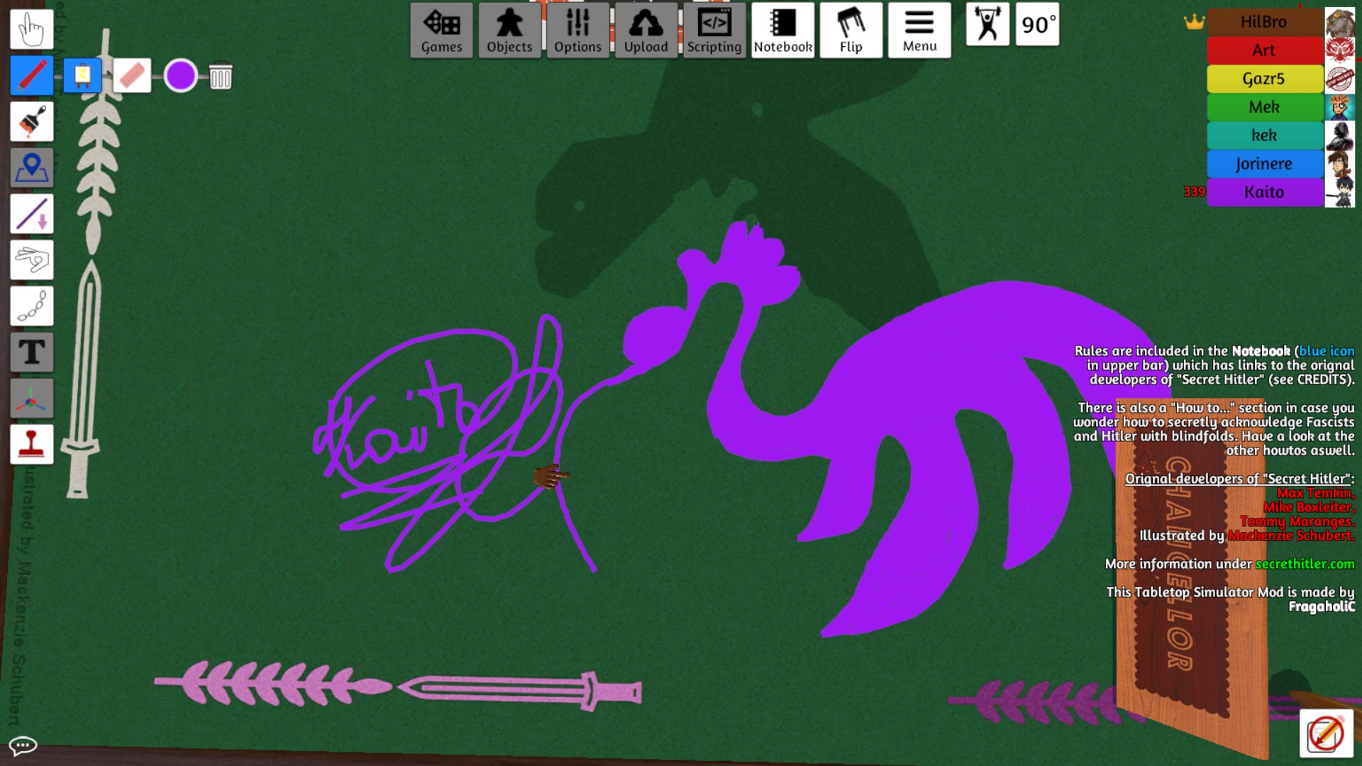Select the Zone map-pin tool
Screen dimensions: 1362x766
[31, 168]
